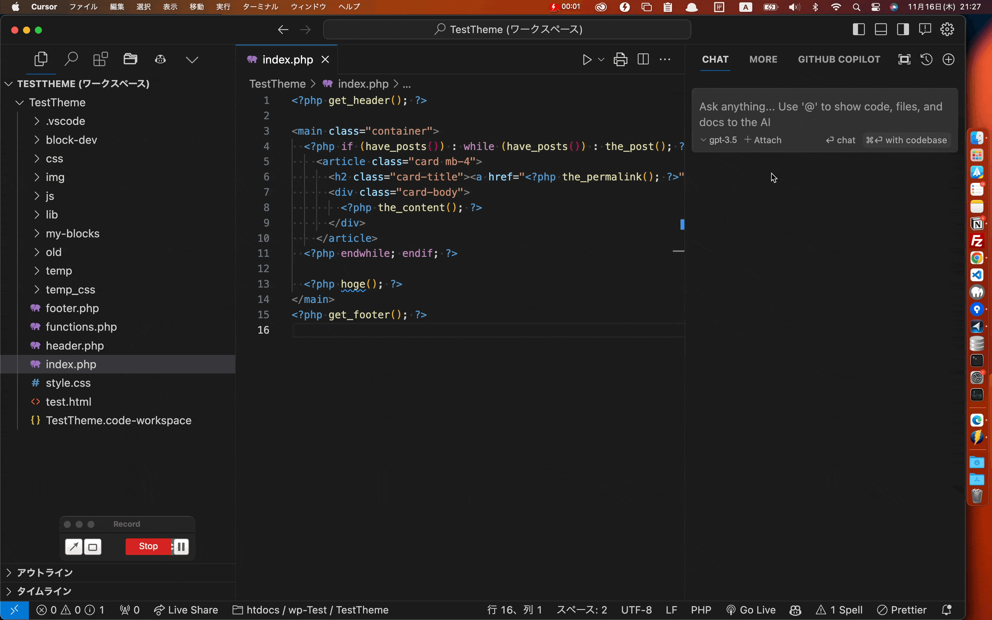This screenshot has width=992, height=620.
Task: Click the gpt-3.5 model dropdown selector
Action: click(719, 140)
